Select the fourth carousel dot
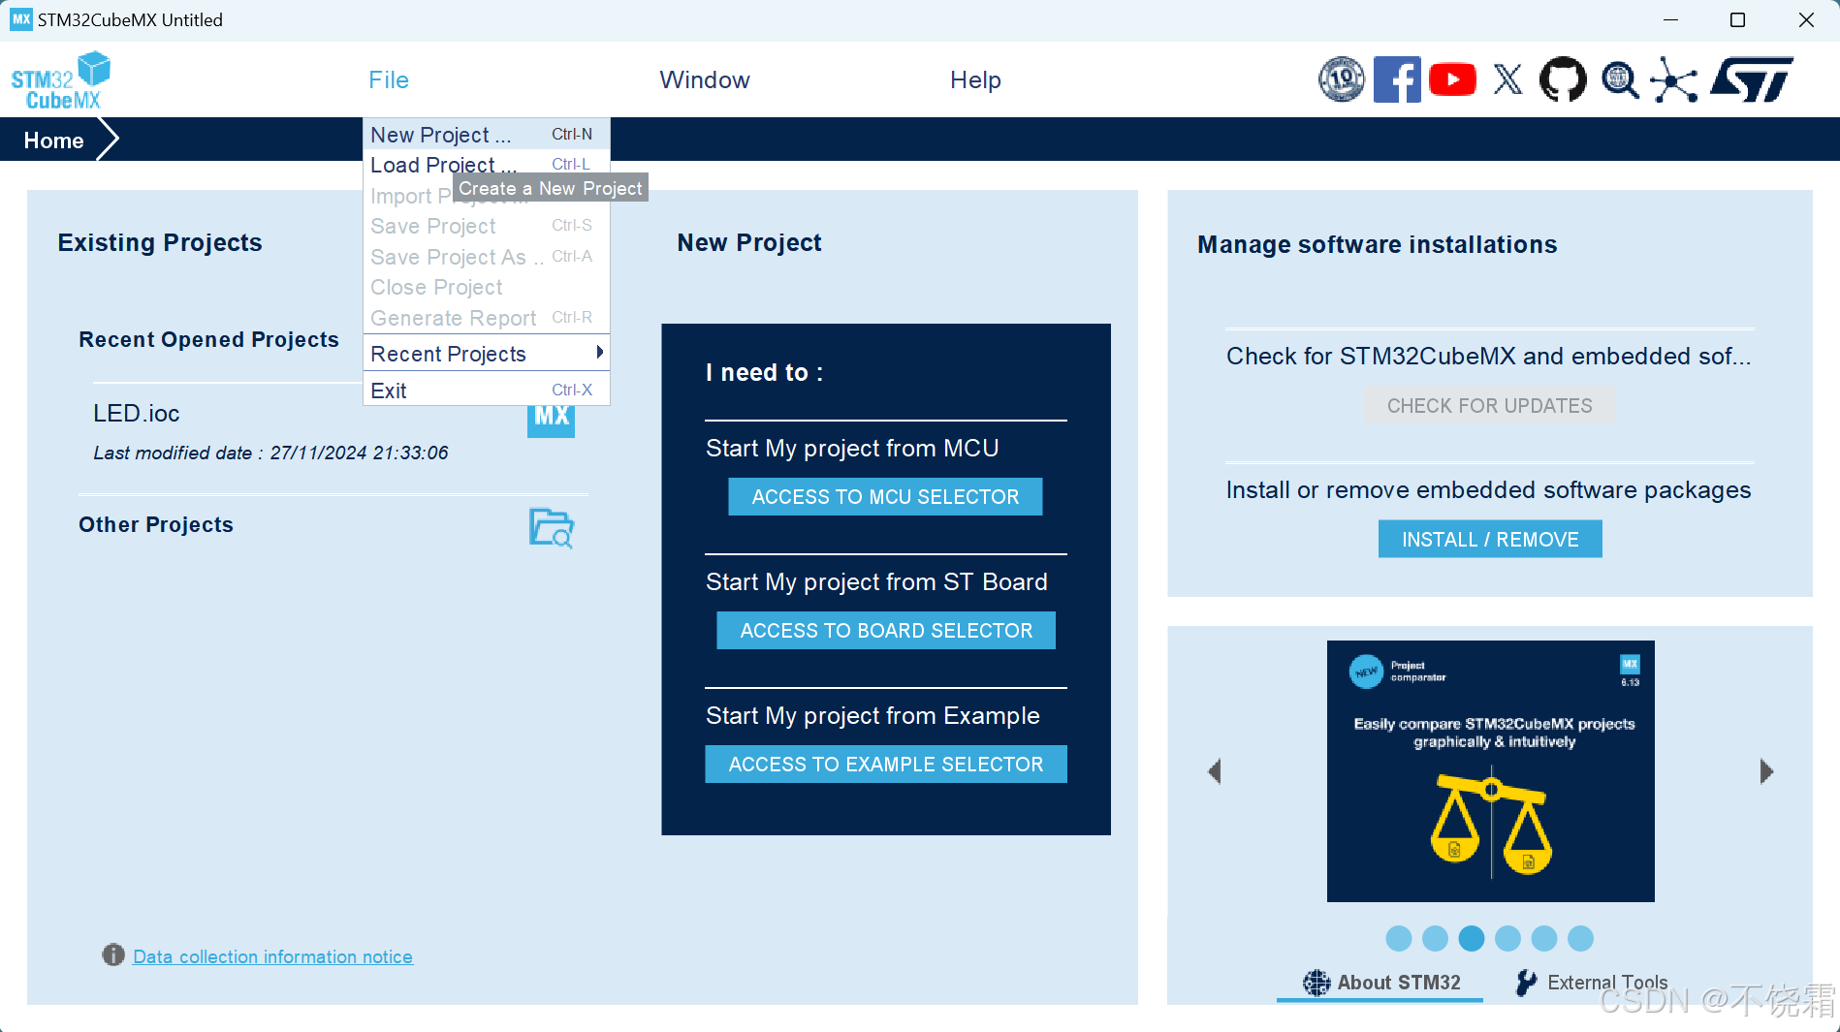Image resolution: width=1840 pixels, height=1032 pixels. [1507, 938]
